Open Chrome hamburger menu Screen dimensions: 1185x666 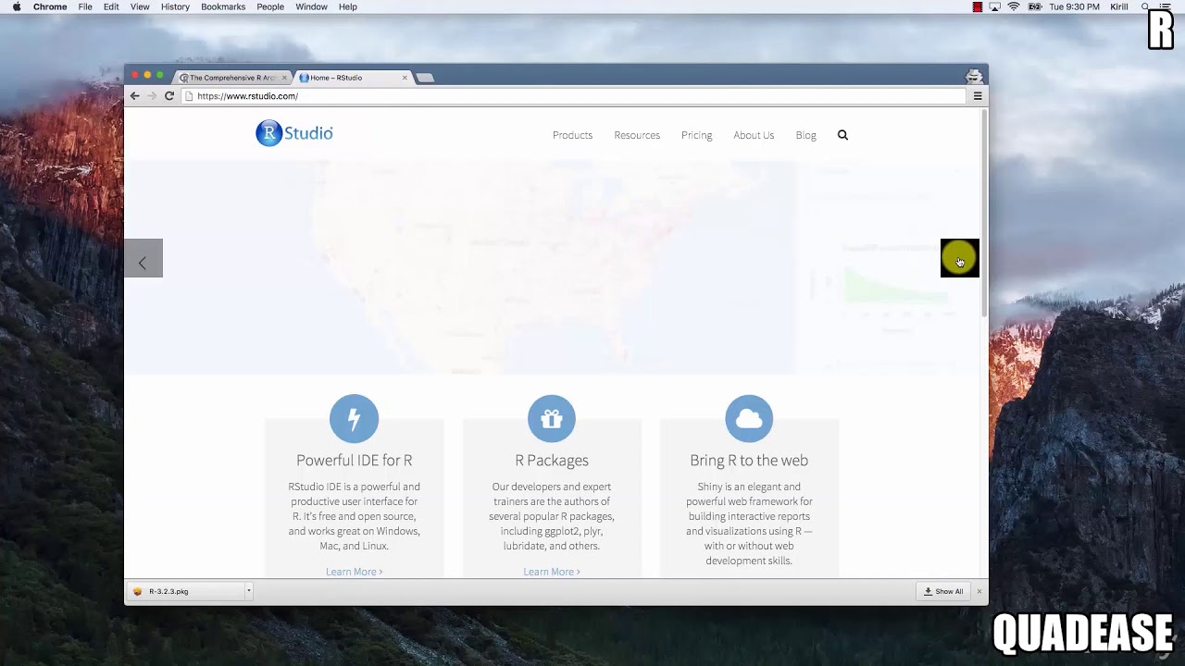[978, 96]
